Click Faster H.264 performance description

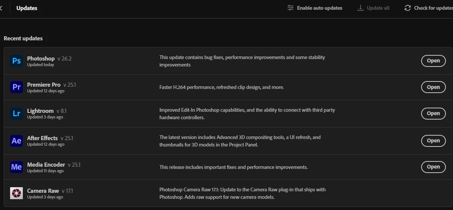pos(222,87)
